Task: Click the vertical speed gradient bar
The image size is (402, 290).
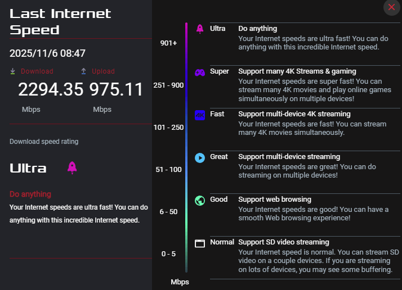Action: click(186, 146)
